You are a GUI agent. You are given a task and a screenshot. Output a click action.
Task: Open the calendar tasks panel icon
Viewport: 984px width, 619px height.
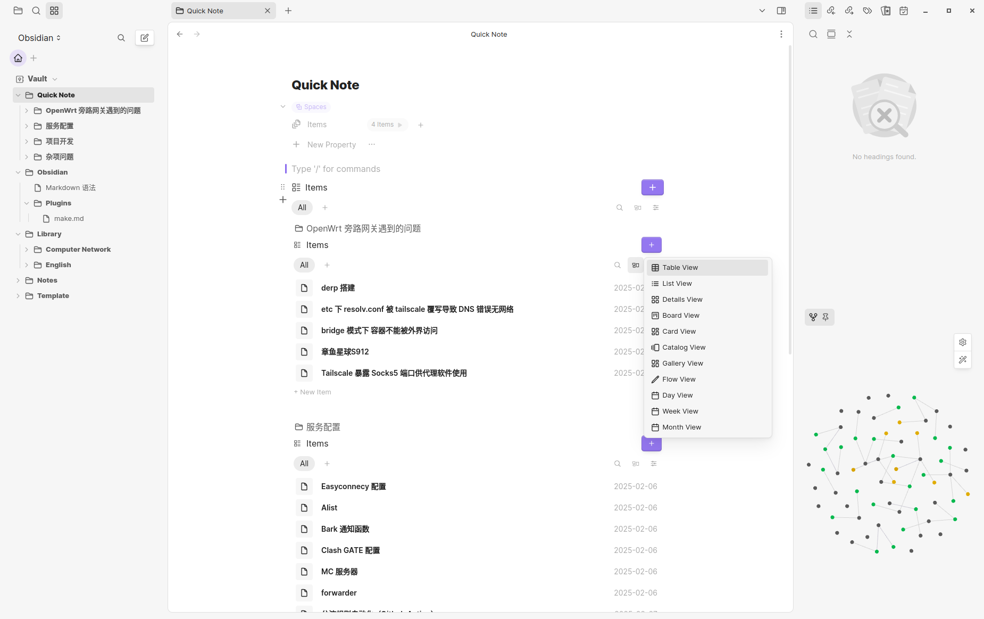click(x=904, y=11)
